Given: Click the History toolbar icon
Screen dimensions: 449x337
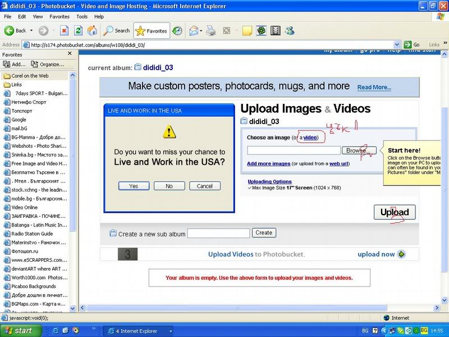Looking at the screenshot, I should pyautogui.click(x=177, y=30).
